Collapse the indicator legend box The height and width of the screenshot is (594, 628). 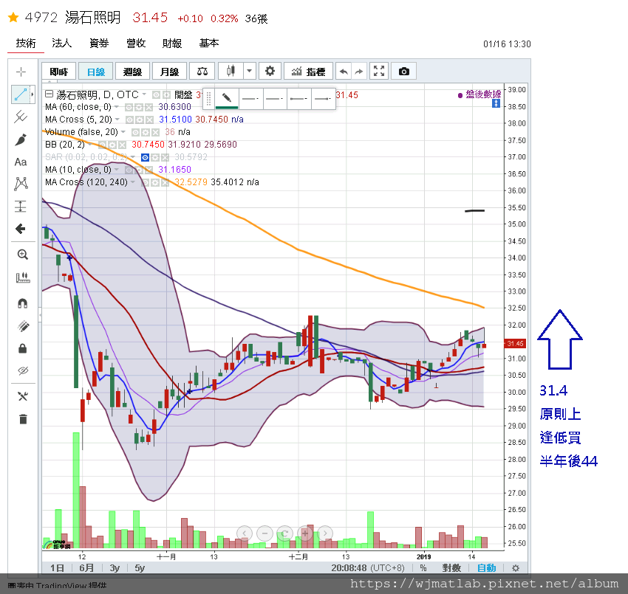click(49, 94)
